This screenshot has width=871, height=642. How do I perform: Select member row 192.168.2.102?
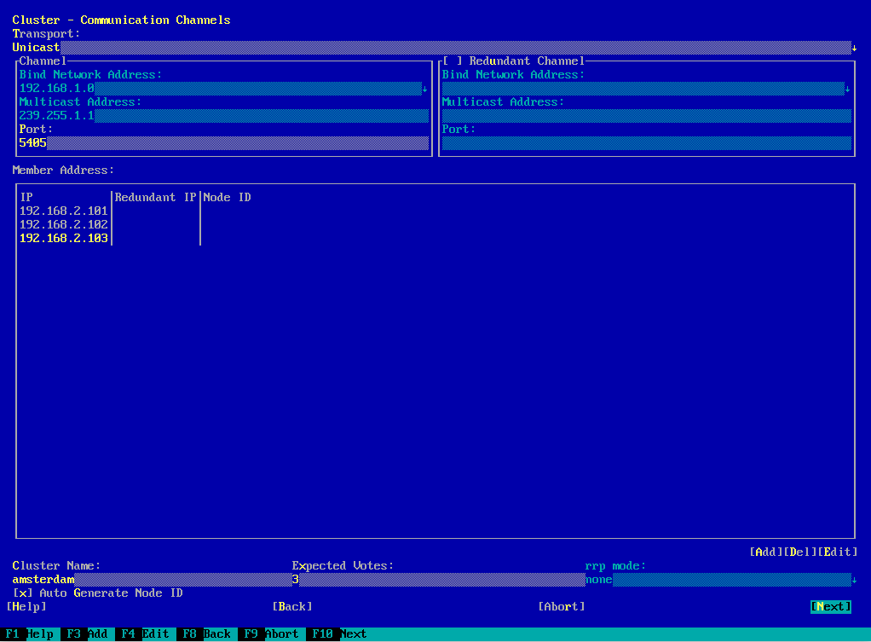[64, 224]
